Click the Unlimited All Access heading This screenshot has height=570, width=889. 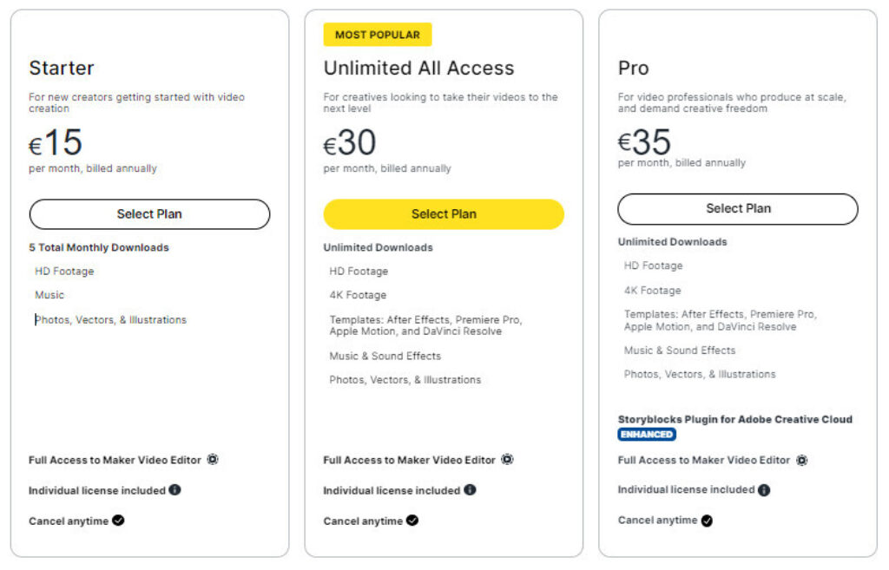coord(418,68)
